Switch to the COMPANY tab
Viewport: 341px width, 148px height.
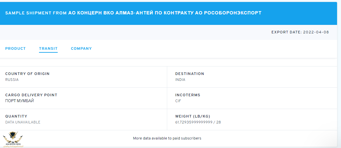tap(81, 48)
